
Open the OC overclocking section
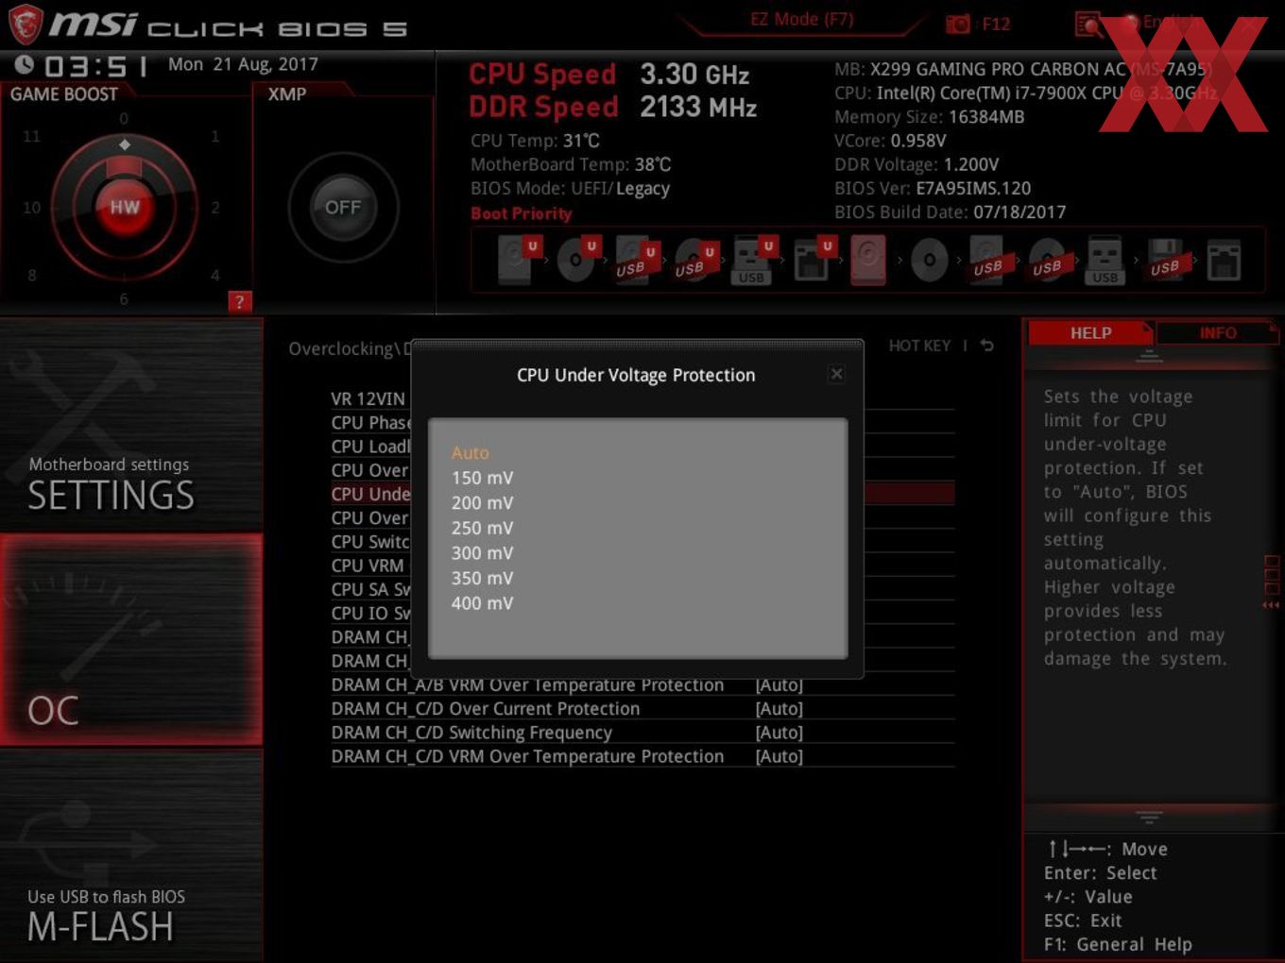(x=131, y=639)
